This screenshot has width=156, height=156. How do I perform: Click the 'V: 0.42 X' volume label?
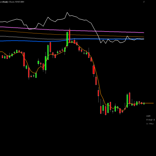pyautogui.click(x=150, y=120)
